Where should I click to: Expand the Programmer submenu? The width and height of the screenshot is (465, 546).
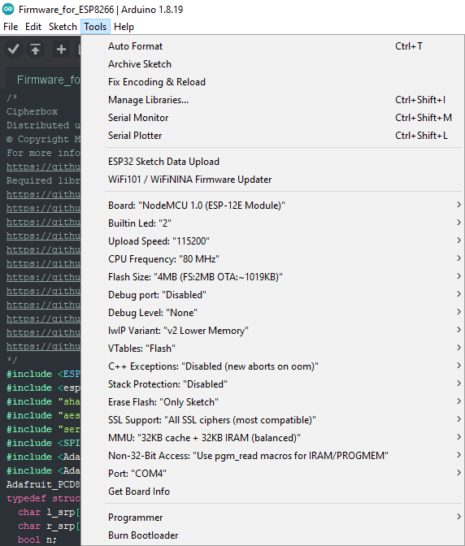[x=272, y=518]
